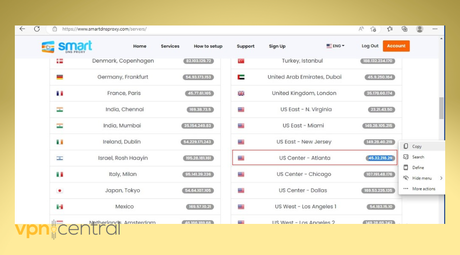The image size is (460, 255).
Task: Click the Search icon in context menu
Action: 406,157
